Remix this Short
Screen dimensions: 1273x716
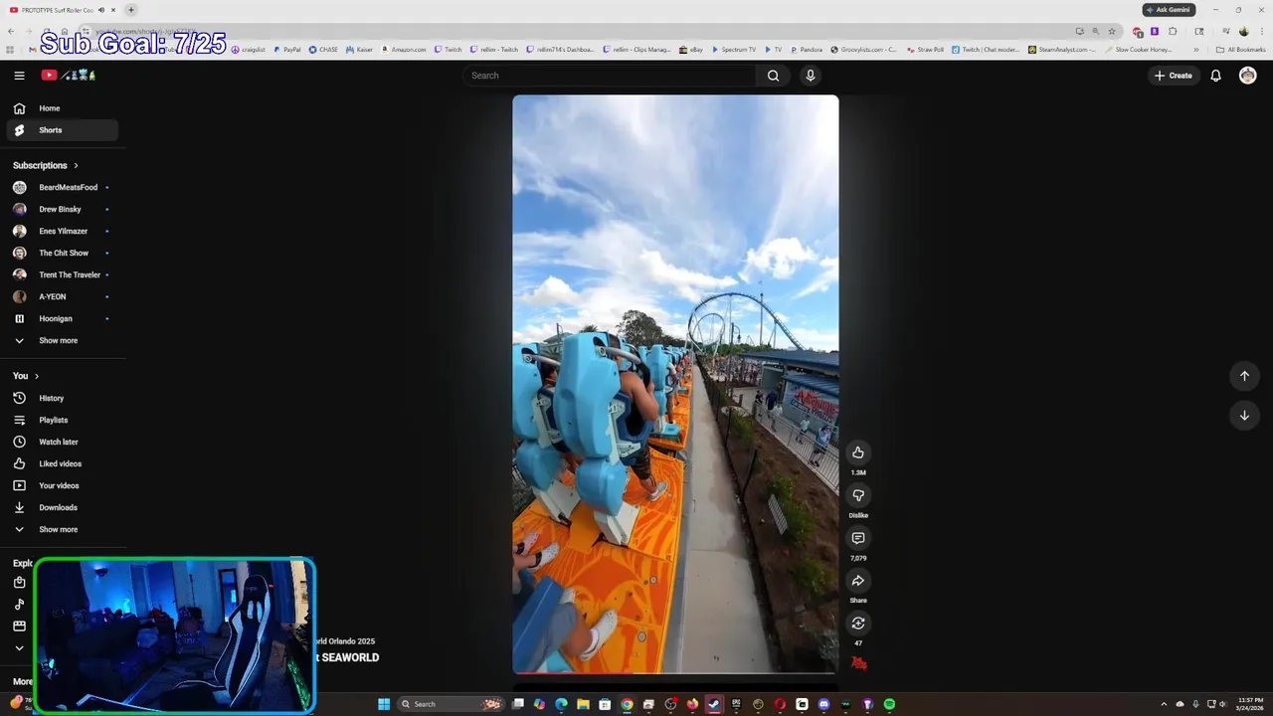[858, 624]
